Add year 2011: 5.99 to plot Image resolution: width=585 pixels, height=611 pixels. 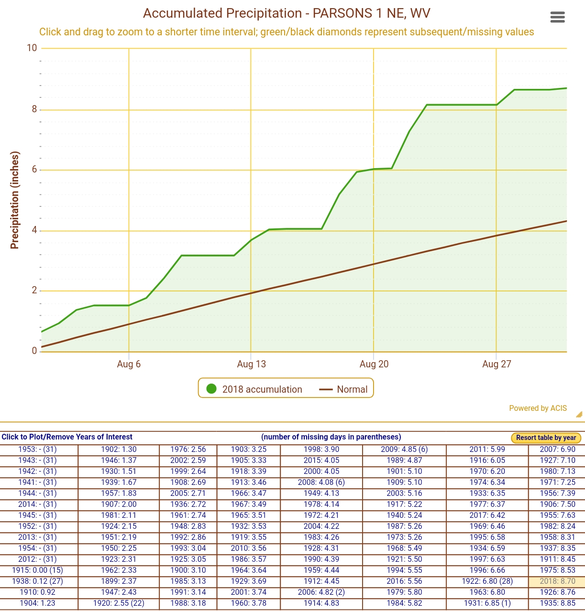487,450
